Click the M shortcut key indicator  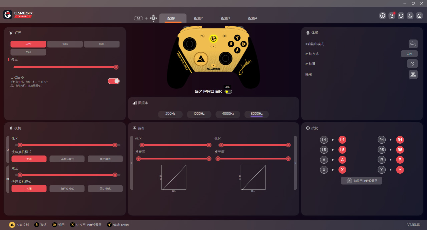click(x=138, y=18)
